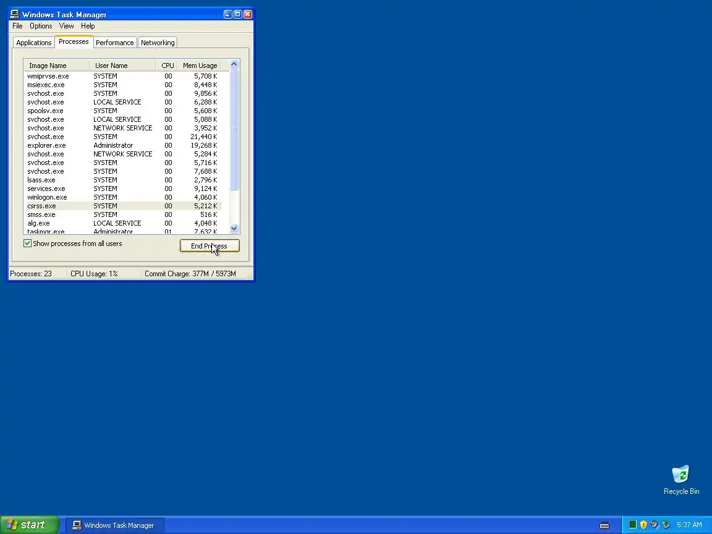Viewport: 712px width, 534px height.
Task: Sort by the CPU column header
Action: click(167, 66)
